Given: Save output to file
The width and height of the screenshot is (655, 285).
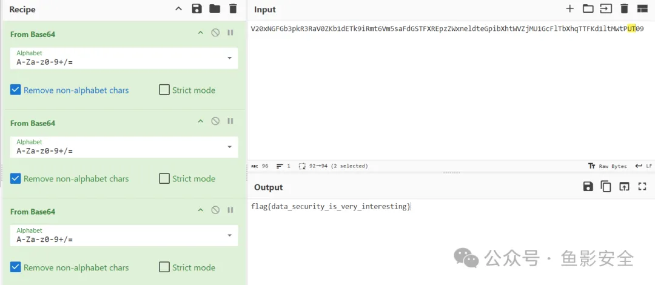Looking at the screenshot, I should coord(588,187).
